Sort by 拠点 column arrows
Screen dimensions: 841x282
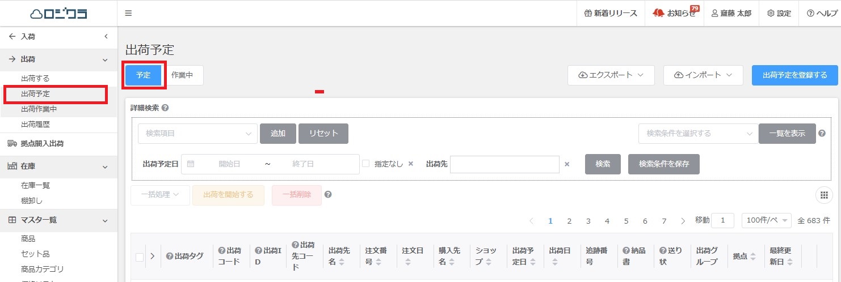pos(753,257)
